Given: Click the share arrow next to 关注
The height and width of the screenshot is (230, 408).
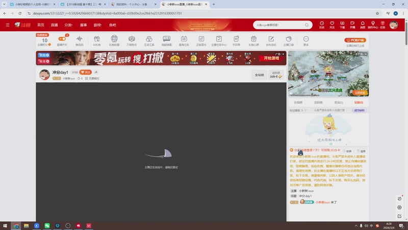Looking at the screenshot, I should pos(96,72).
